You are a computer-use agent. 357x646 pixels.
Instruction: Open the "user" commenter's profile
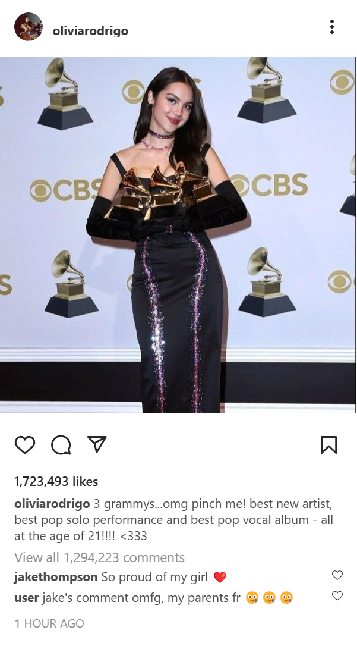tap(27, 597)
